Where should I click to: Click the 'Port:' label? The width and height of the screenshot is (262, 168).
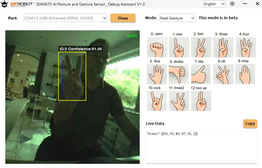pyautogui.click(x=13, y=18)
